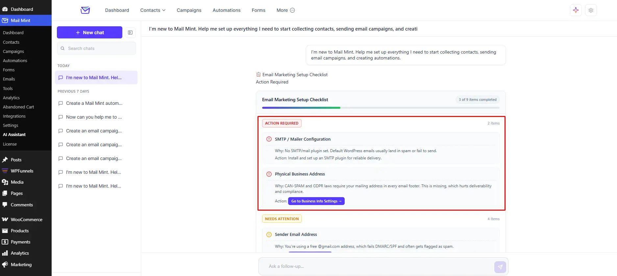This screenshot has width=617, height=276.
Task: Click the send message arrow icon
Action: tap(500, 267)
